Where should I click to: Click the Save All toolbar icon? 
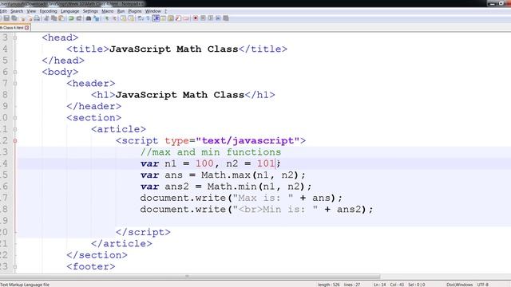pos(14,18)
